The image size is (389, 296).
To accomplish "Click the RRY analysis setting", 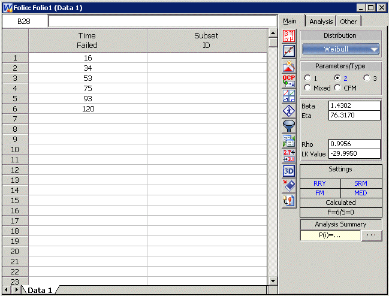I will pos(320,183).
